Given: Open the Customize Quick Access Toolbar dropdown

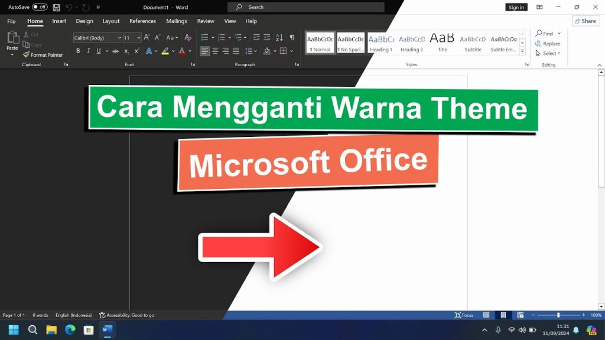Looking at the screenshot, I should pos(98,7).
